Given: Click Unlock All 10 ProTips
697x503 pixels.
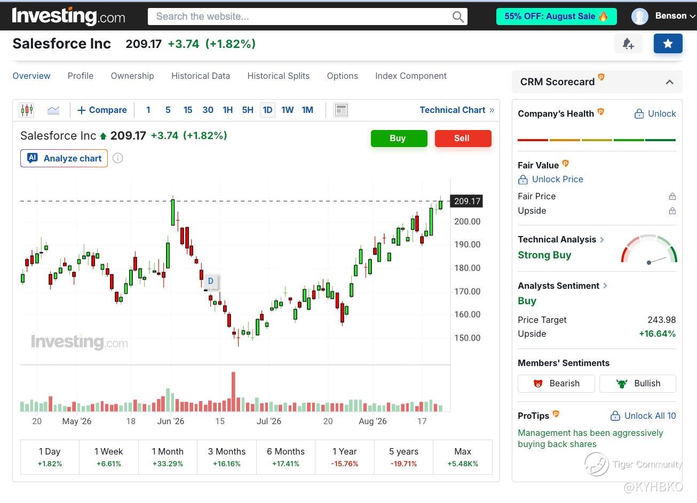Looking at the screenshot, I should [x=643, y=416].
